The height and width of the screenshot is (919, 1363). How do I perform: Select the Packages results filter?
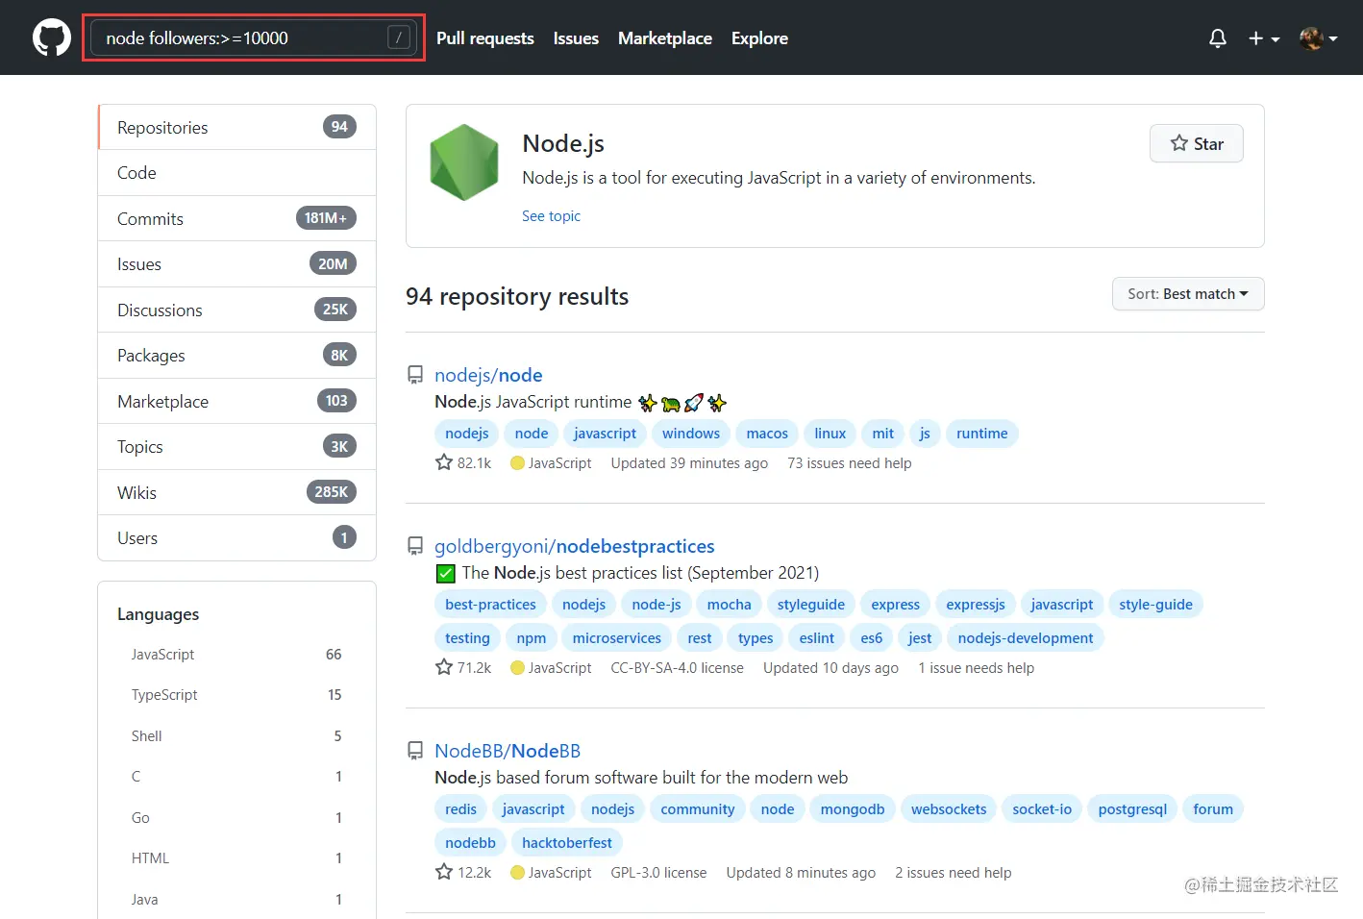coord(236,356)
